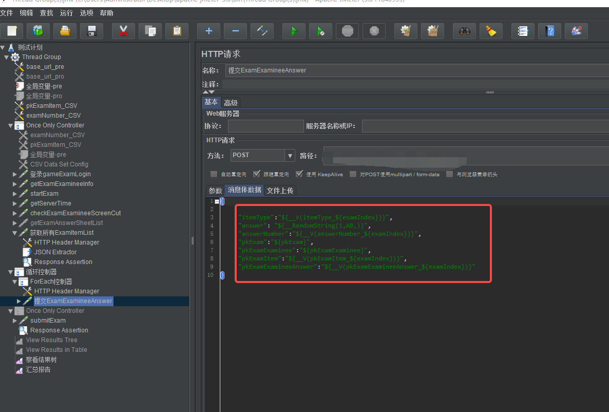Select the 汇总报告 listener

click(x=38, y=370)
